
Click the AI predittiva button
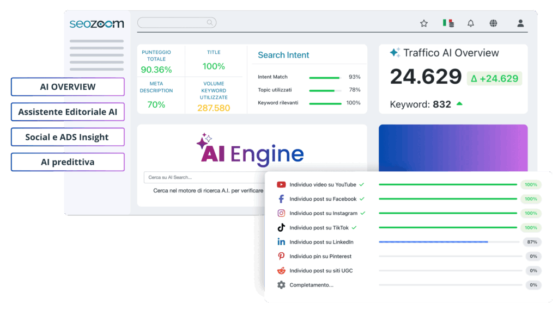pos(68,162)
